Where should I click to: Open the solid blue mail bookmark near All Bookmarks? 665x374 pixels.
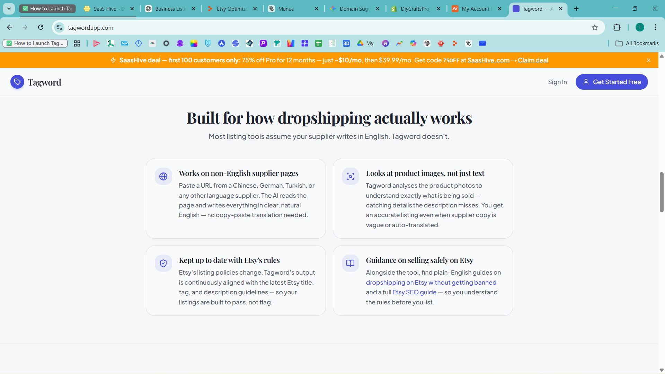482,43
